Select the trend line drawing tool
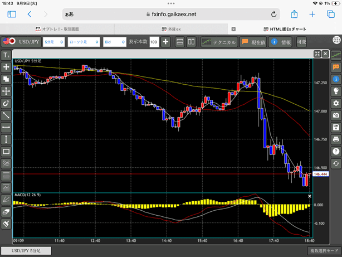Image resolution: width=342 pixels, height=257 pixels. tap(6, 115)
